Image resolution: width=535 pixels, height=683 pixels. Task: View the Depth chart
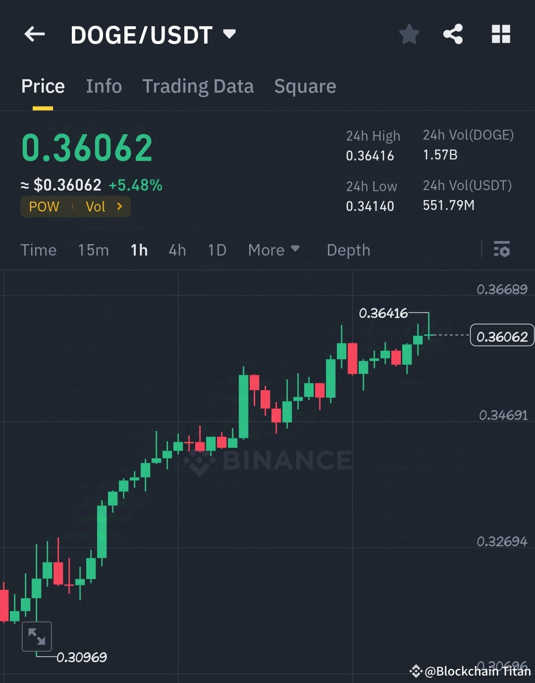click(x=348, y=250)
